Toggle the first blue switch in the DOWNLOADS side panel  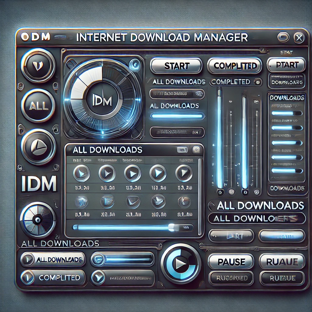pos(287,113)
